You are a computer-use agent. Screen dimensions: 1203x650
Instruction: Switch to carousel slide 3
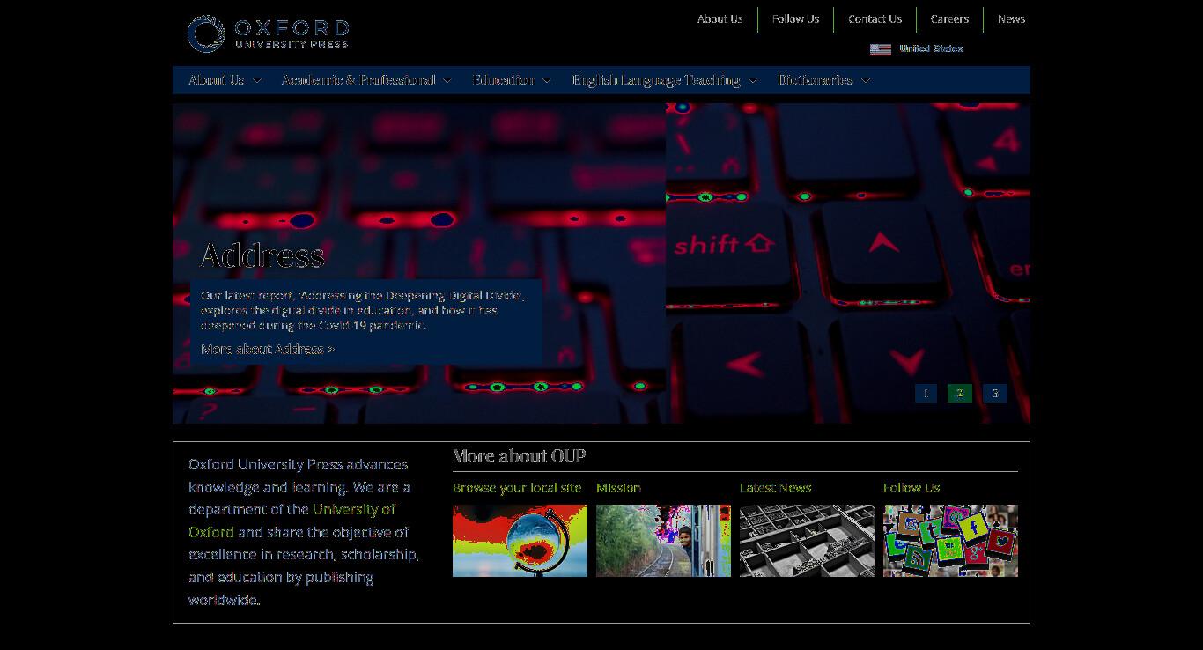995,394
